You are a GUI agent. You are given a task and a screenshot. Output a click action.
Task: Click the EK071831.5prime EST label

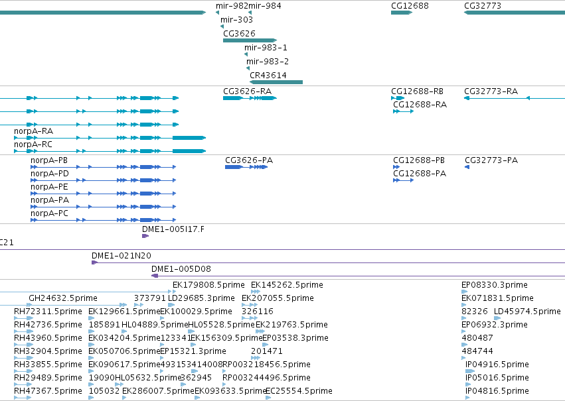(497, 298)
